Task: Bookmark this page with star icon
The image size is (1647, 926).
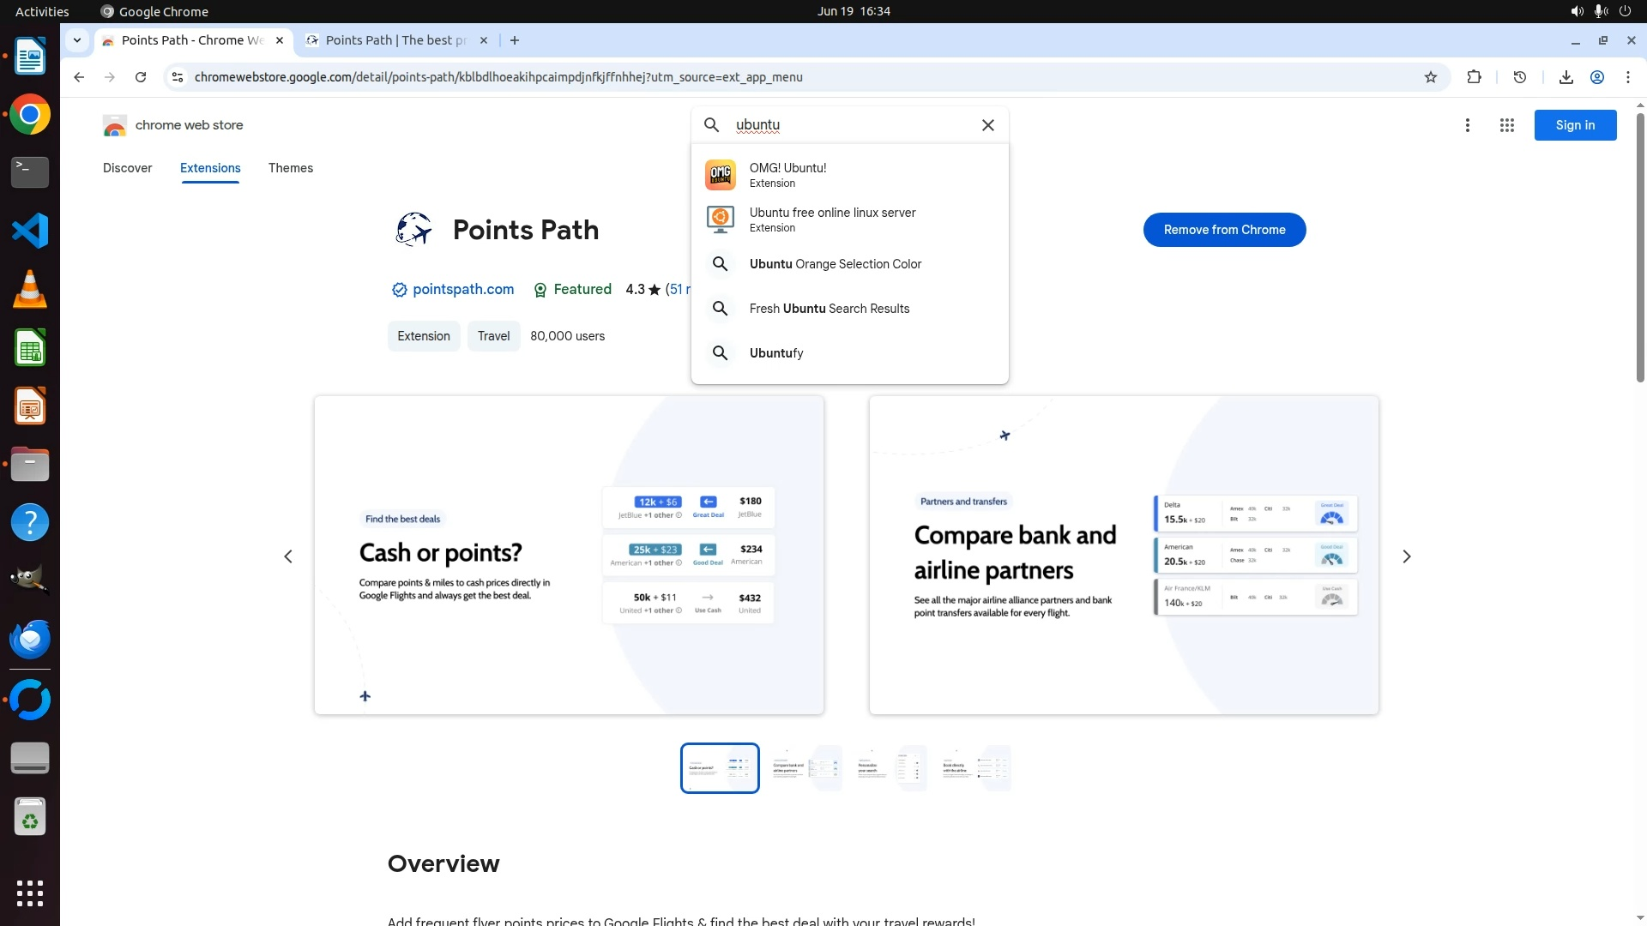Action: [1430, 77]
